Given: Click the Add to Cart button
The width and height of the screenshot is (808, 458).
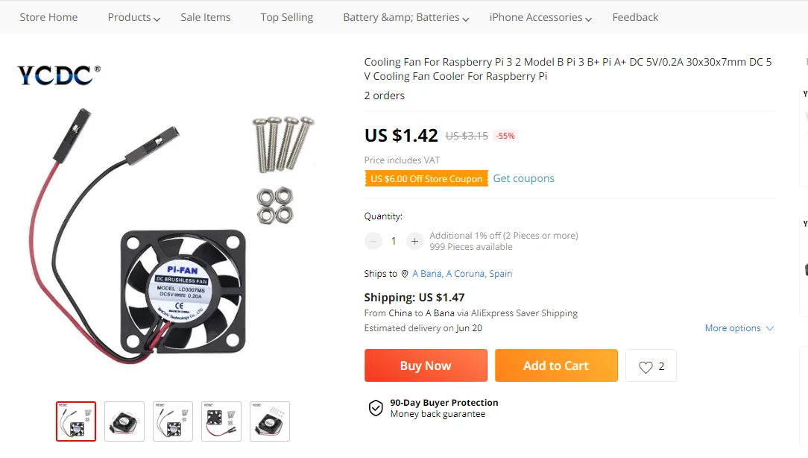Looking at the screenshot, I should (556, 366).
